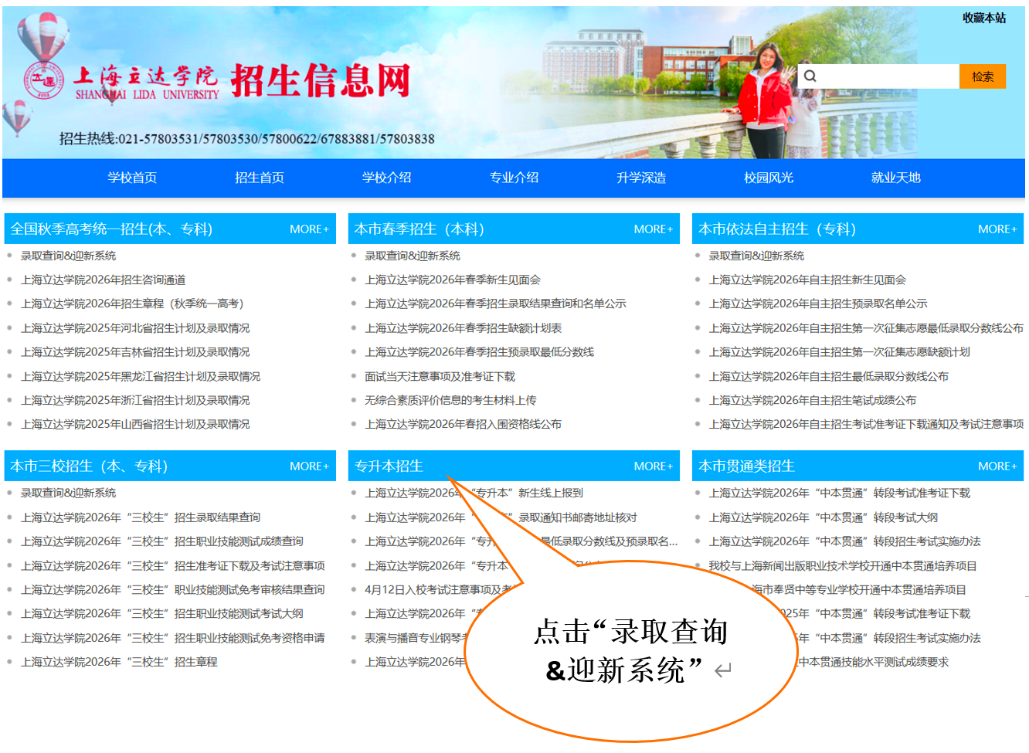Open 升学深造 in navigation bar
This screenshot has width=1029, height=753.
coord(641,178)
